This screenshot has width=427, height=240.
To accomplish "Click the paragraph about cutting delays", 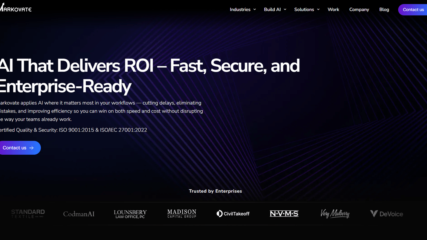I will coord(101,111).
